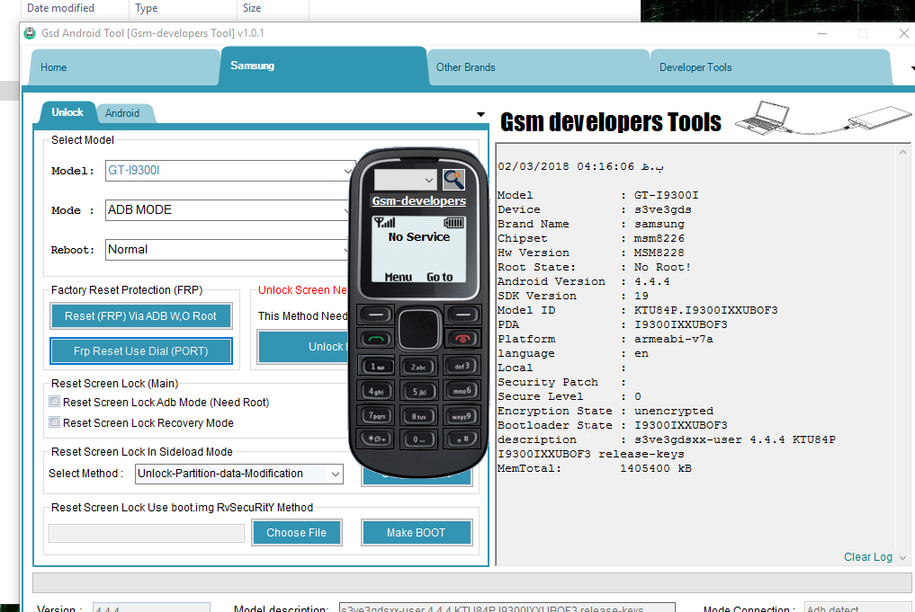Click the Make BOOT button
Screen dimensions: 915x612
tap(416, 533)
